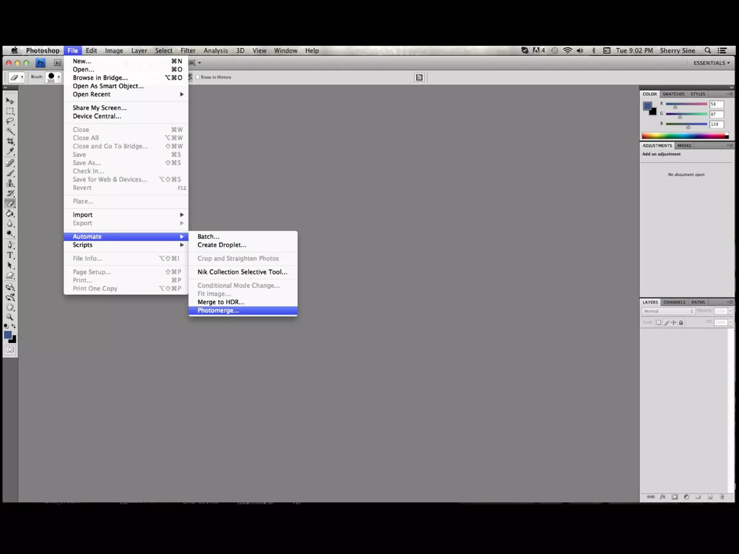Toggle Quick Mask mode button
This screenshot has height=554, width=739.
[10, 349]
